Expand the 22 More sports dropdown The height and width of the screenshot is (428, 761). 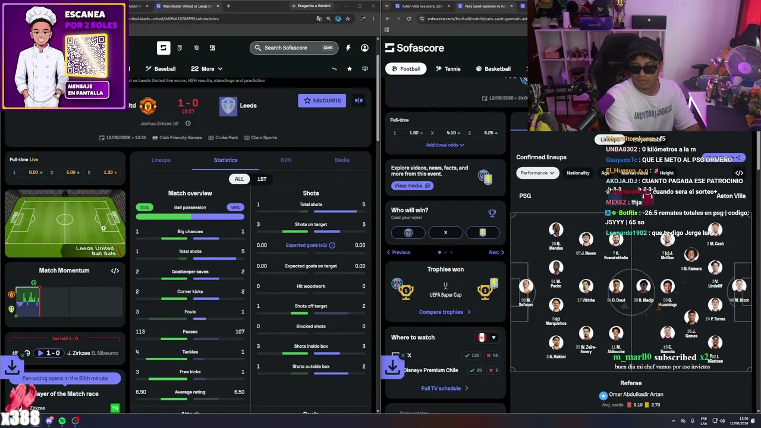tap(206, 69)
